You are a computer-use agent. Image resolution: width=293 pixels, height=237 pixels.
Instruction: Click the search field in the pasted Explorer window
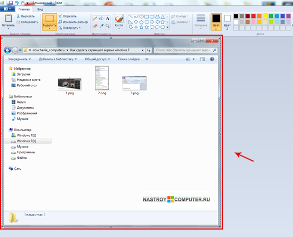click(186, 50)
